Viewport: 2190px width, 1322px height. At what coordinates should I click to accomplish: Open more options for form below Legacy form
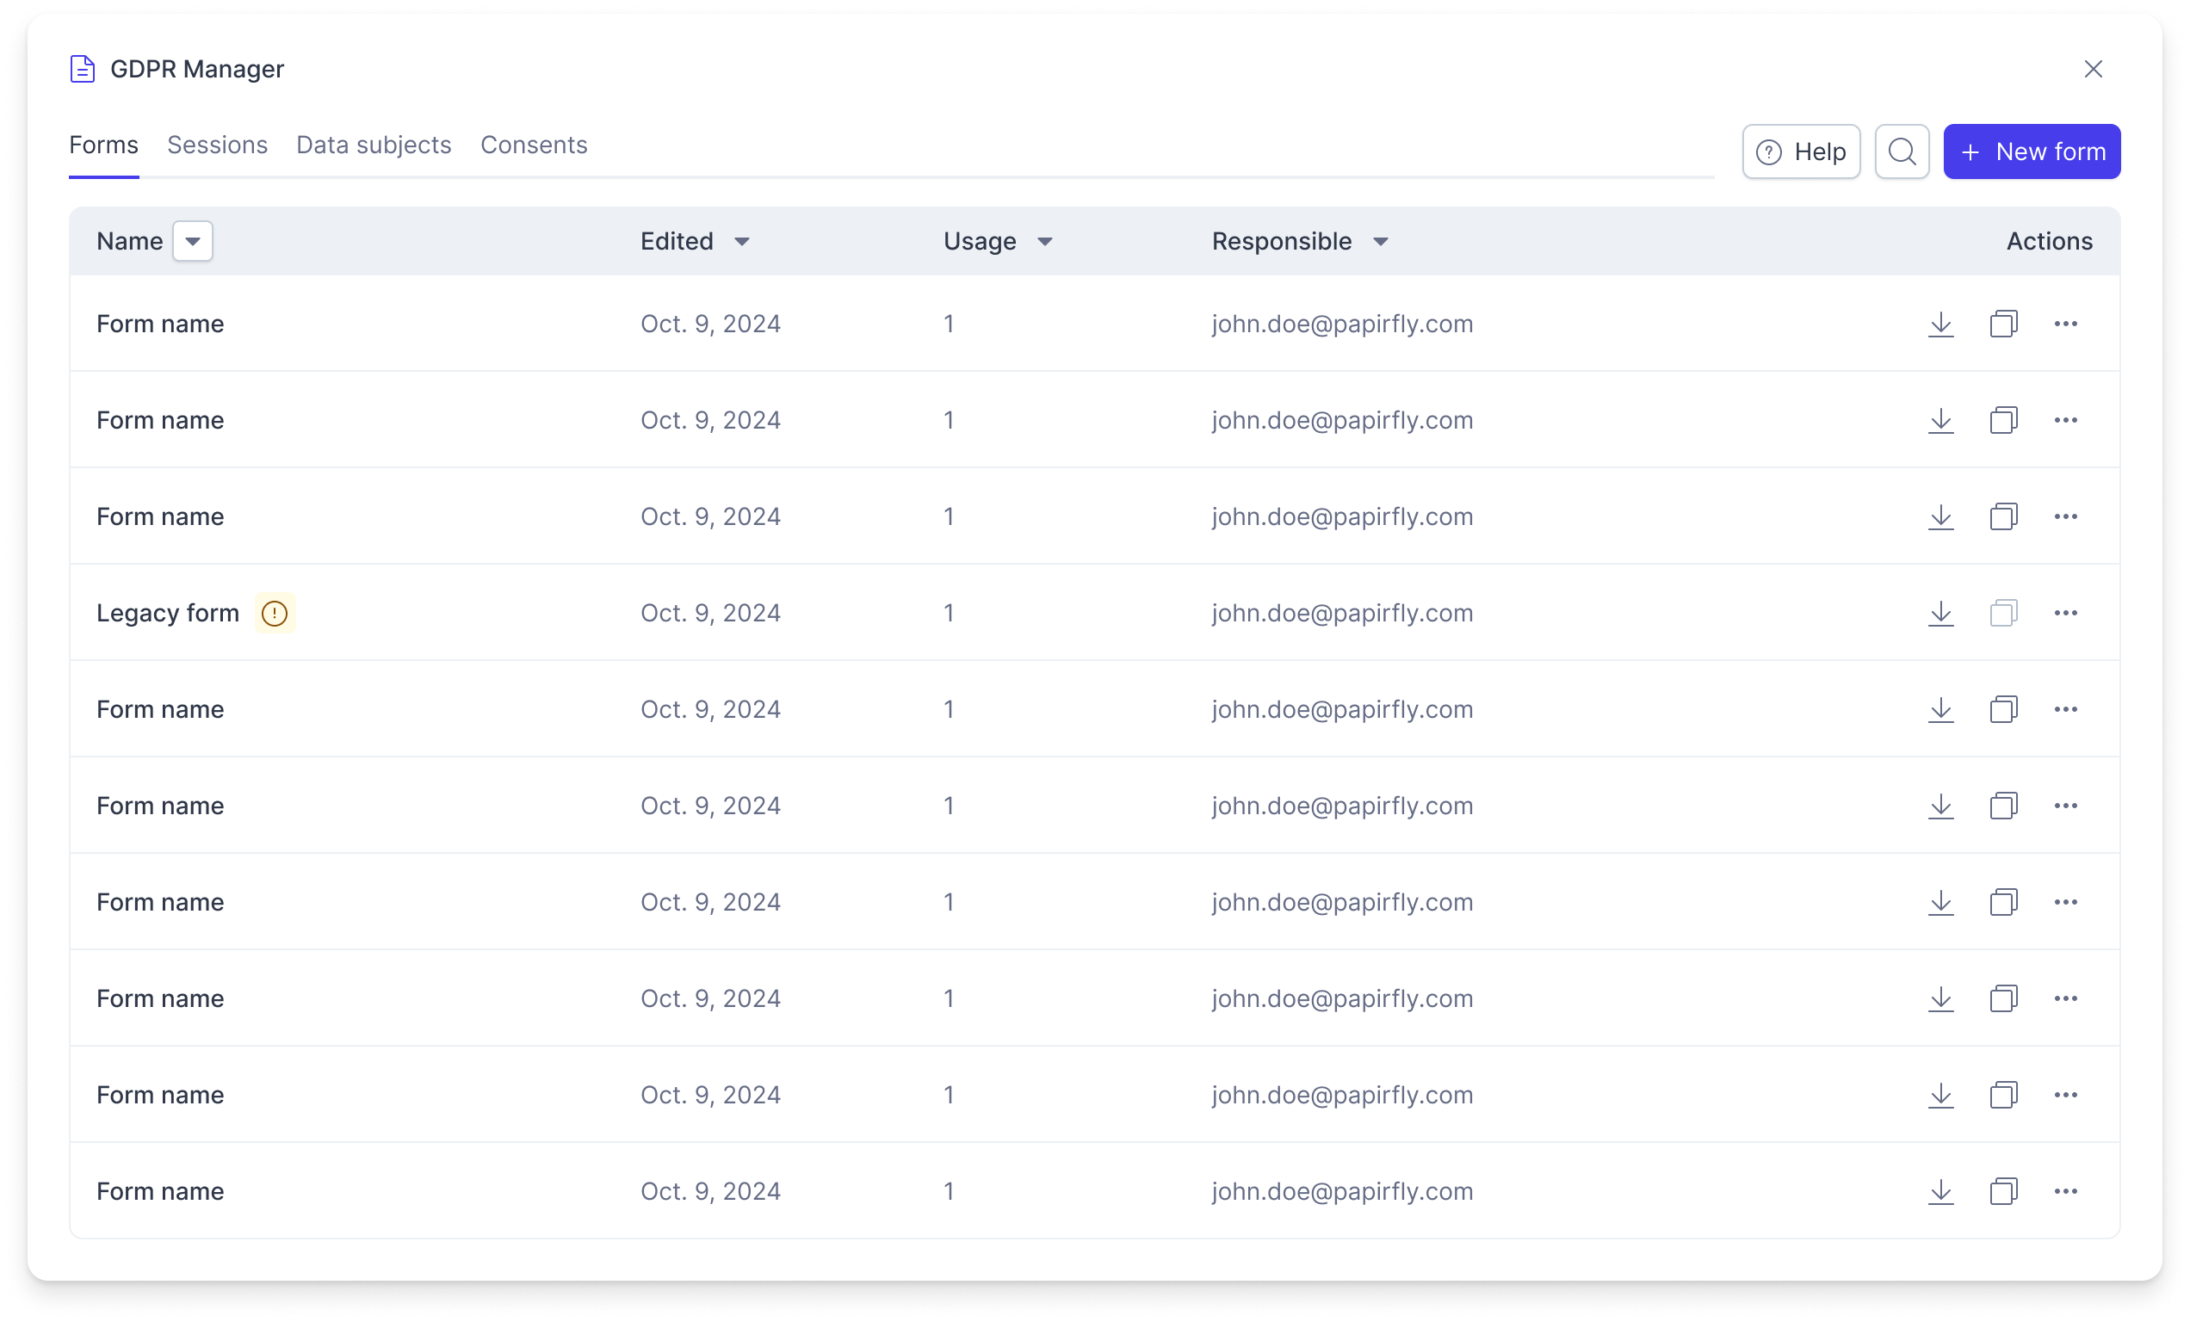point(2065,710)
